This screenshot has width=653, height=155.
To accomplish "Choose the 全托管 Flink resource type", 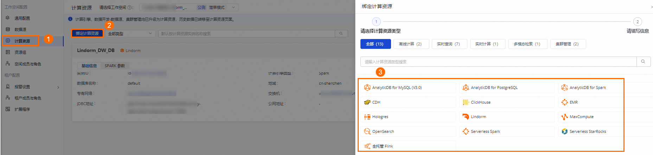I will 408,146.
